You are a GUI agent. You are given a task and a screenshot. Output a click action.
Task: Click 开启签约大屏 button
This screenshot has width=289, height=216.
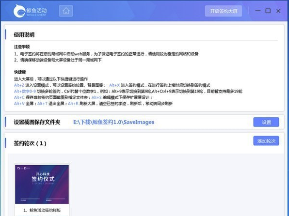(224, 11)
